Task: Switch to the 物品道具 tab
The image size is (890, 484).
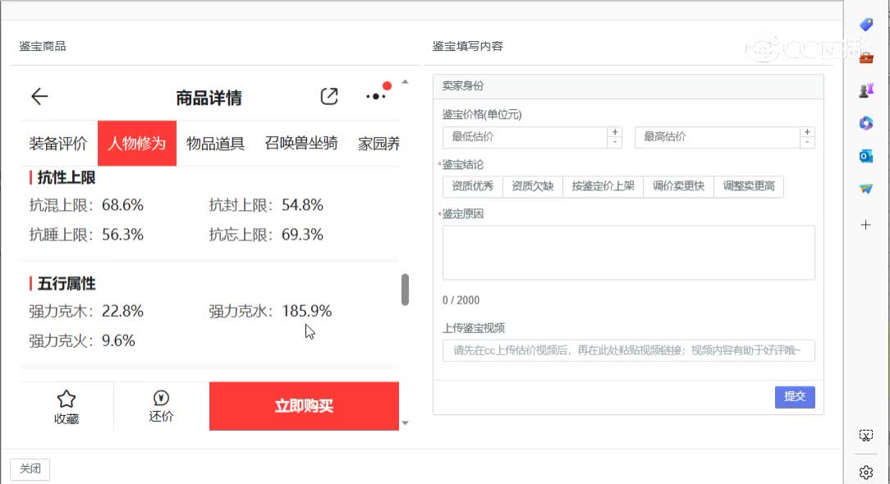Action: pos(215,143)
